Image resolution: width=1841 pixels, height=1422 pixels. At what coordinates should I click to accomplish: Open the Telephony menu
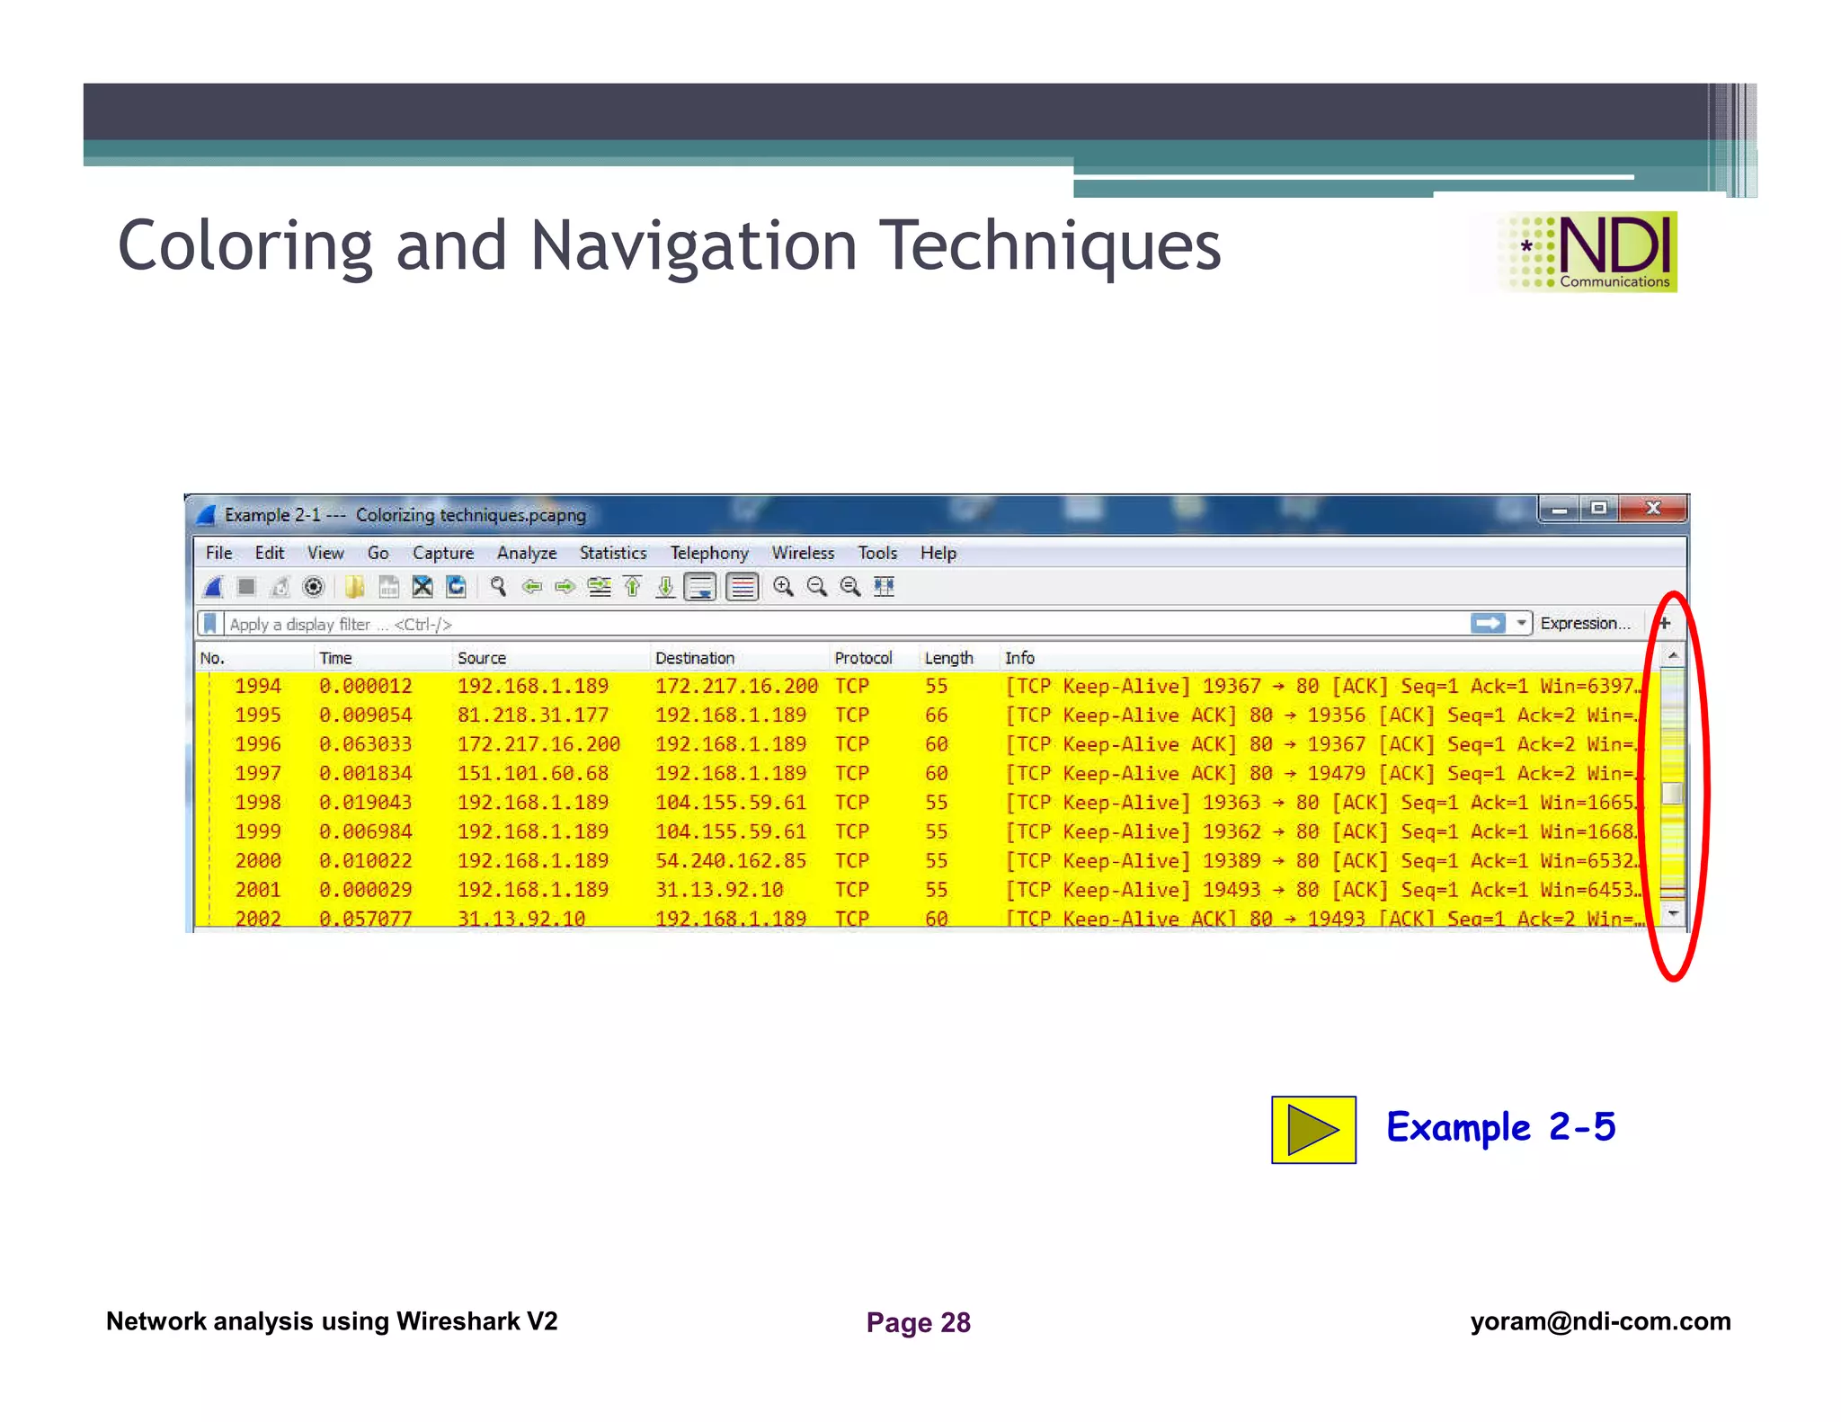[x=709, y=553]
